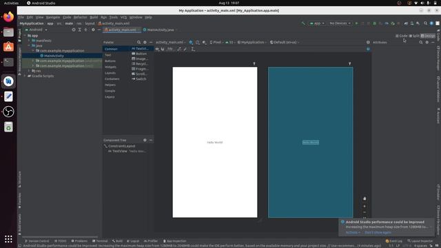Minimize the Palette panel
The width and height of the screenshot is (441, 248).
[x=151, y=42]
